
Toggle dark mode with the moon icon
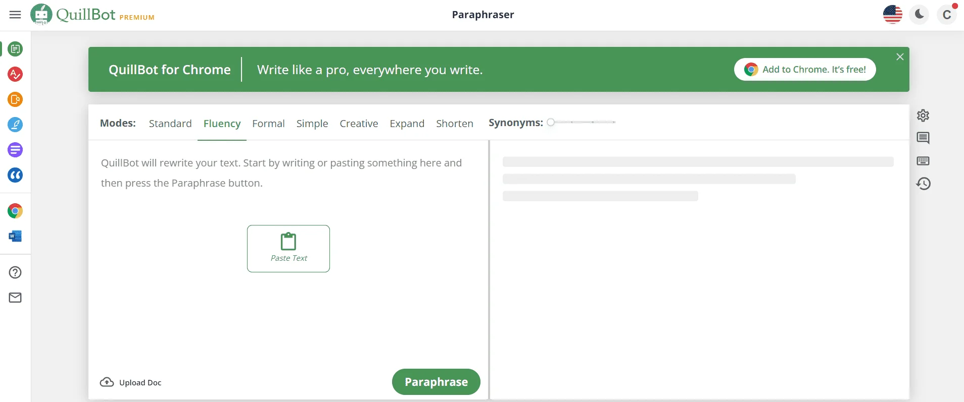[920, 14]
